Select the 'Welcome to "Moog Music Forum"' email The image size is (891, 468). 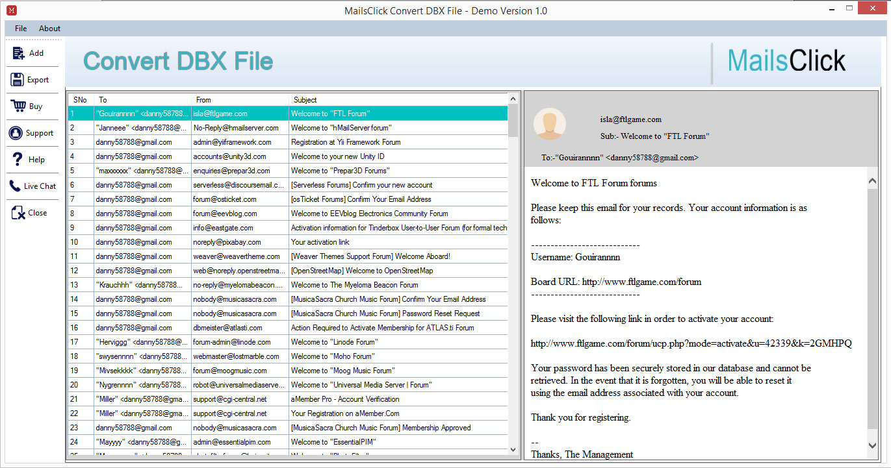(x=288, y=371)
